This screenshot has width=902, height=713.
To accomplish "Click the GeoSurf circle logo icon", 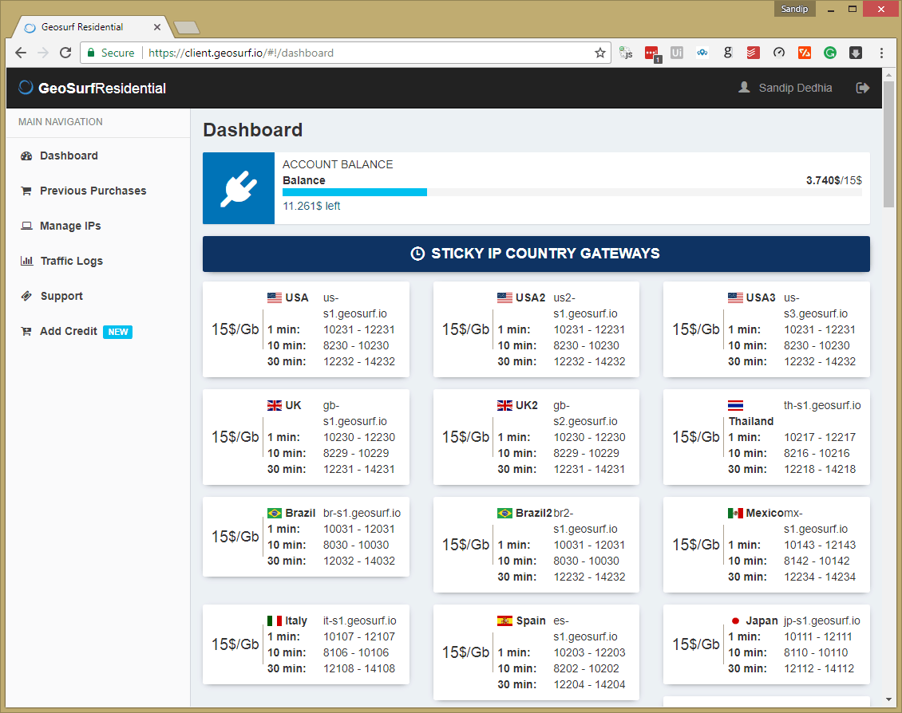I will point(26,87).
